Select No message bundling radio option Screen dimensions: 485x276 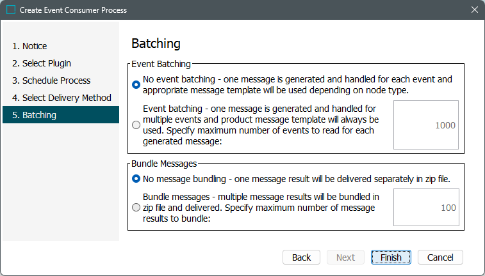(x=136, y=179)
